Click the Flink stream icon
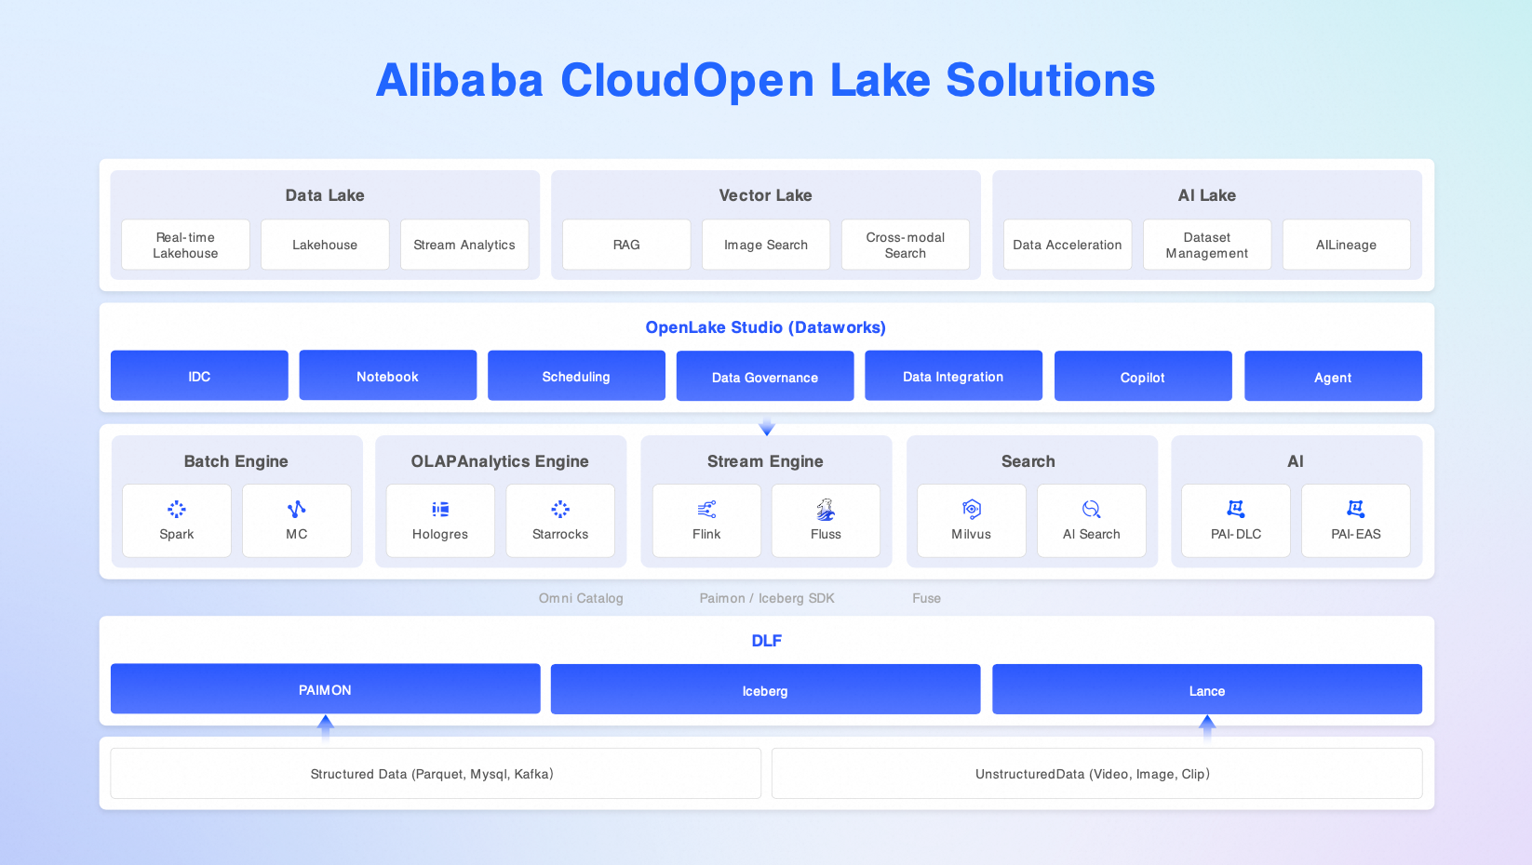1532x865 pixels. point(706,509)
